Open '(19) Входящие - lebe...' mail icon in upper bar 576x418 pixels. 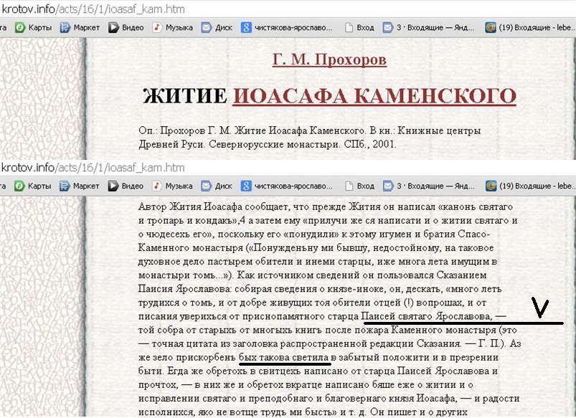[491, 27]
